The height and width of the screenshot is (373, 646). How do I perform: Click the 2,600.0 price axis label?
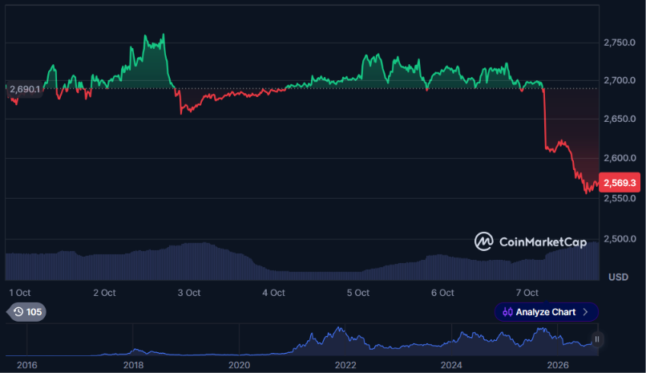click(620, 158)
